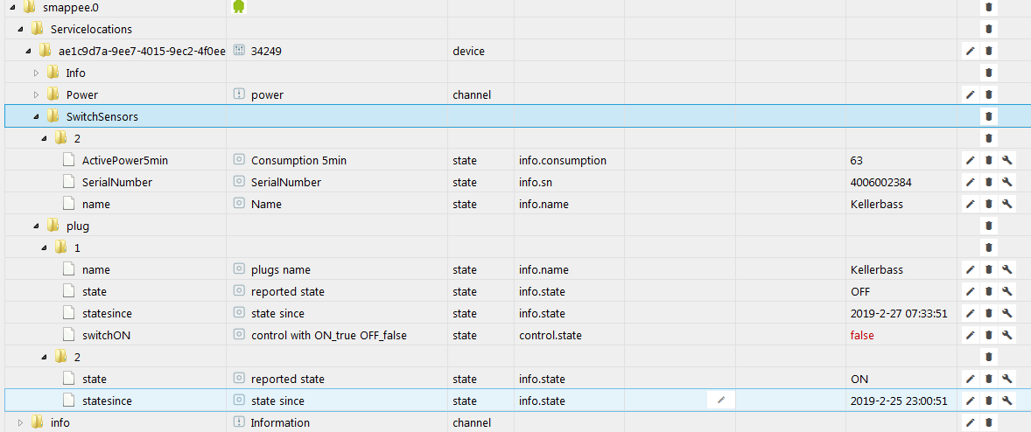Expand the Info folder
1031x432 pixels.
coord(36,73)
